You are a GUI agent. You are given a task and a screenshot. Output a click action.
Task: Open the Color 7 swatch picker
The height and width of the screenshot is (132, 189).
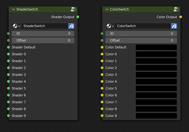pyautogui.click(x=156, y=102)
